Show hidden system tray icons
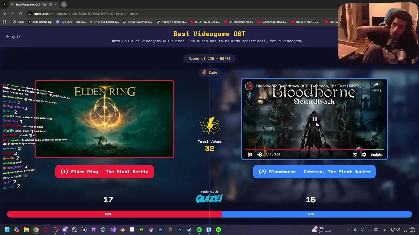The width and height of the screenshot is (419, 235). (x=348, y=230)
